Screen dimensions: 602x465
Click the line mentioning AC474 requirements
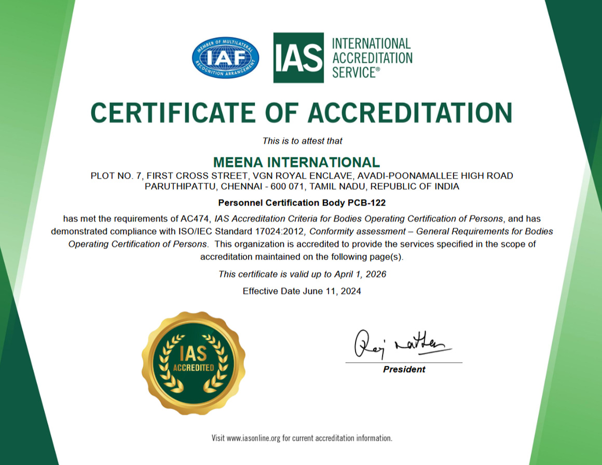coord(302,219)
